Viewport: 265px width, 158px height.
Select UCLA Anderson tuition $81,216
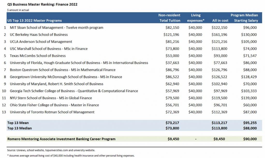[172, 42]
